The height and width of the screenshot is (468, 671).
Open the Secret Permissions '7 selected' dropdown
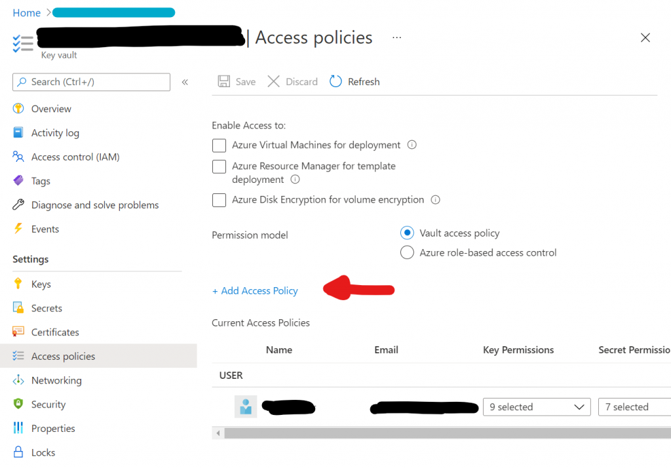(634, 407)
